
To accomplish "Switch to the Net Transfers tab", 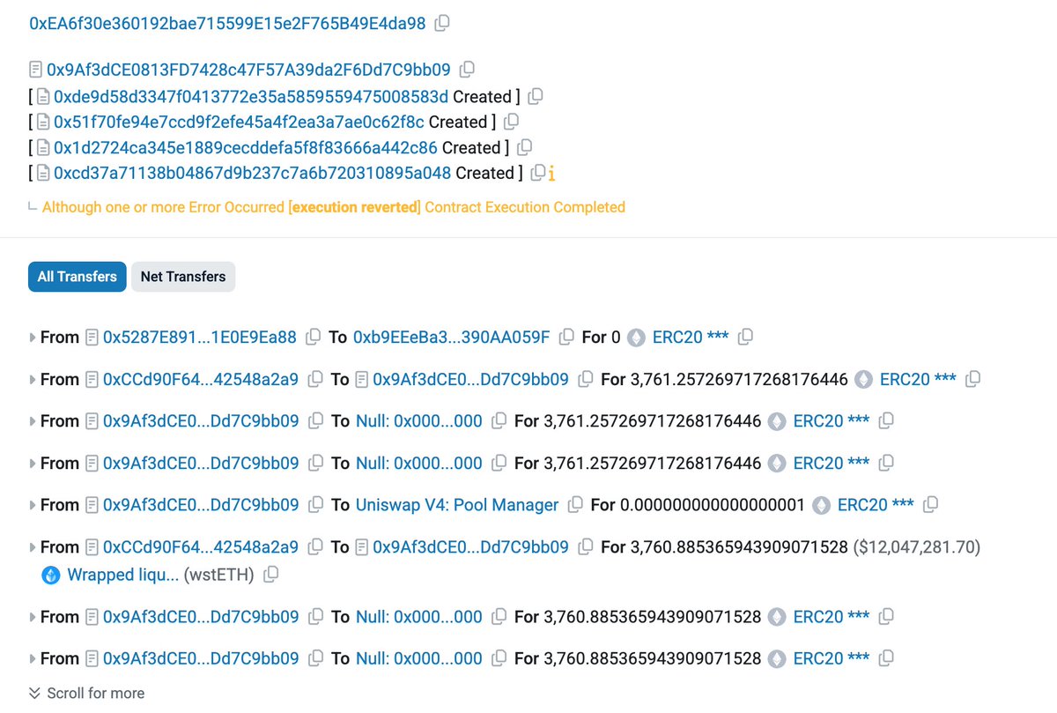I will (x=182, y=276).
